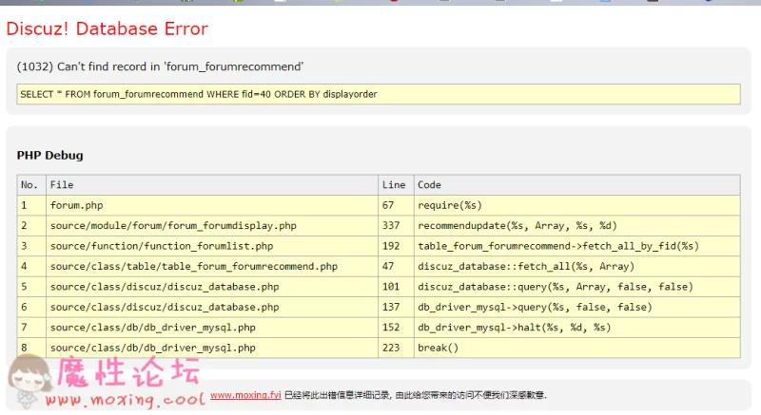Click the SQL query text box
The image size is (761, 415).
click(x=379, y=94)
